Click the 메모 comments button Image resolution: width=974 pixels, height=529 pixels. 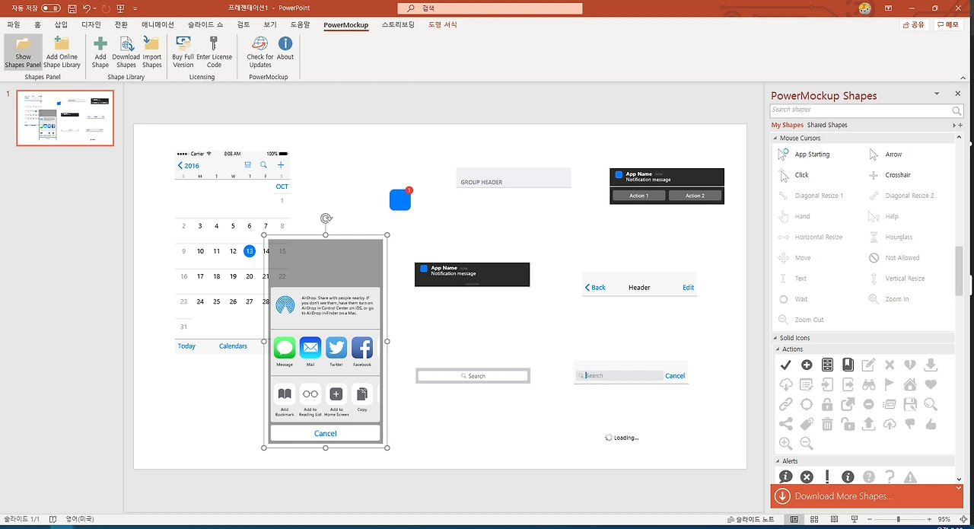(x=948, y=25)
